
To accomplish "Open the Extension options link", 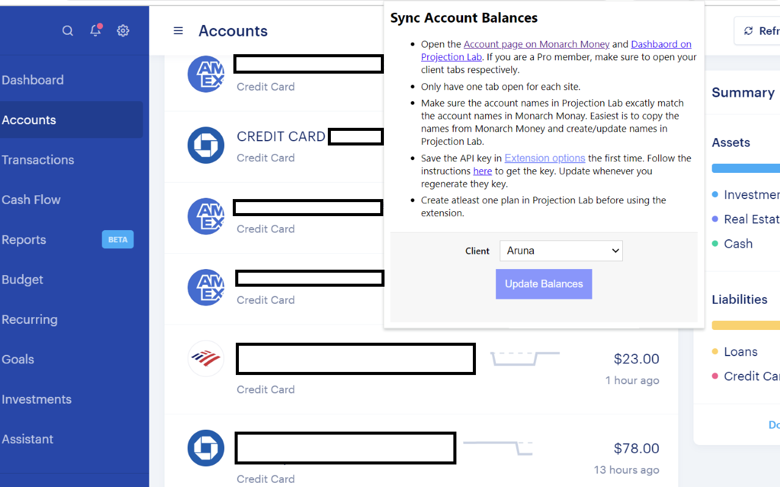I will click(545, 158).
